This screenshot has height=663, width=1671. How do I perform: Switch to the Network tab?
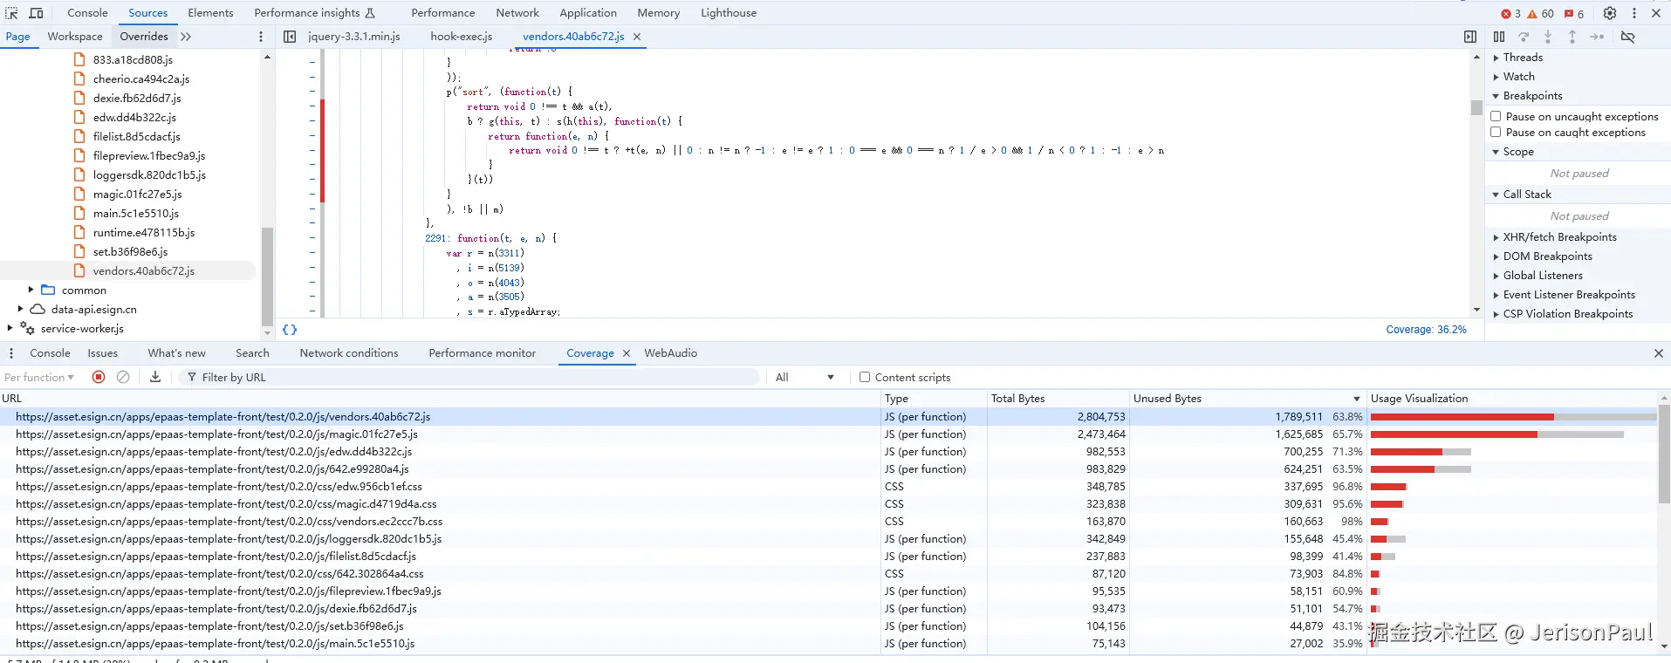517,13
